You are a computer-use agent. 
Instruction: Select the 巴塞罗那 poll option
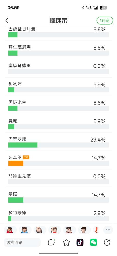coord(58,142)
